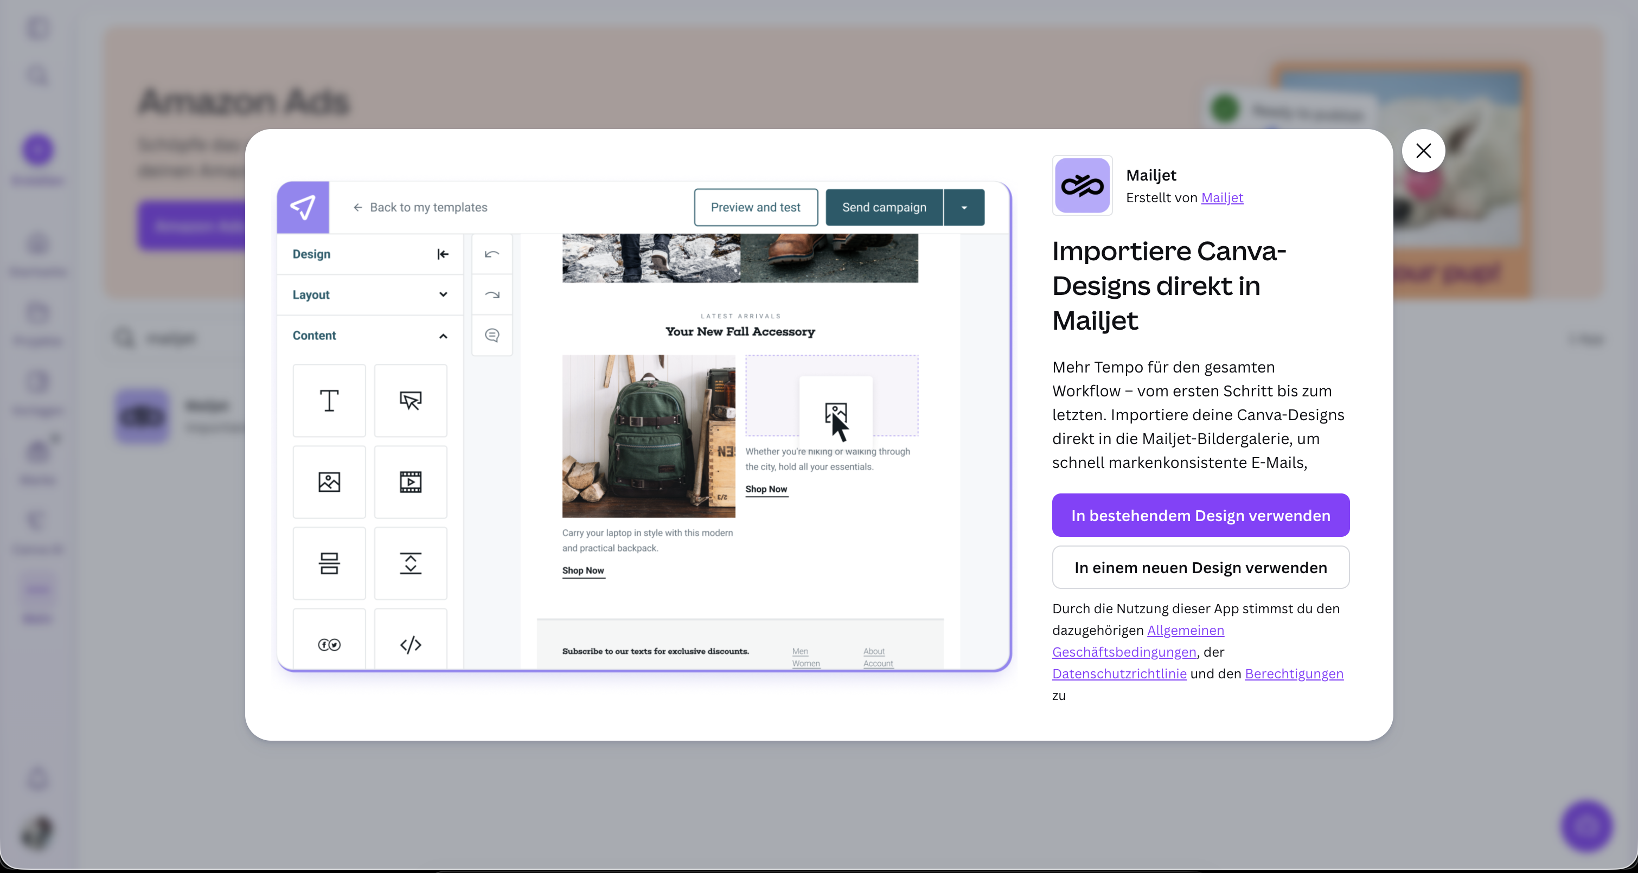Open the Mailjet creator link

coord(1222,198)
